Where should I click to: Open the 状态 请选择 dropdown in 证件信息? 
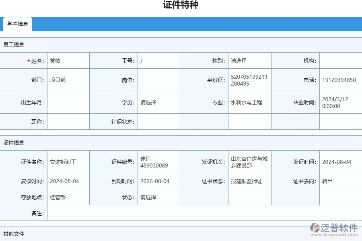point(158,197)
